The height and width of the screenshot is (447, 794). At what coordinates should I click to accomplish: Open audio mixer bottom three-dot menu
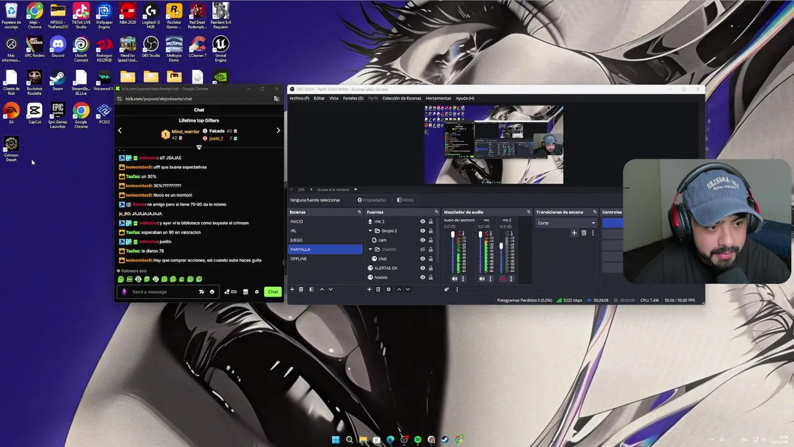pyautogui.click(x=457, y=289)
